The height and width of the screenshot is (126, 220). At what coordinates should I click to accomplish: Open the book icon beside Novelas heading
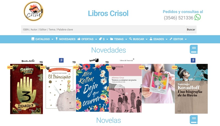point(194,120)
